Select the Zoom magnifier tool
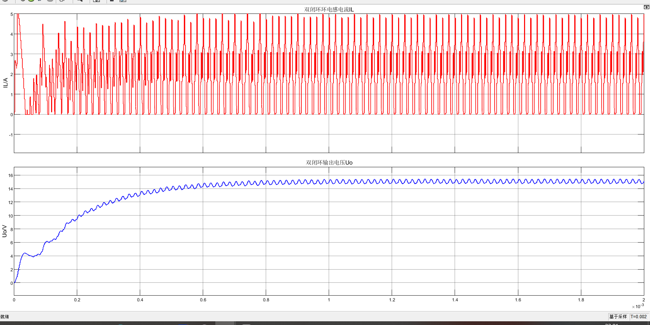This screenshot has height=325, width=650. tap(80, 1)
